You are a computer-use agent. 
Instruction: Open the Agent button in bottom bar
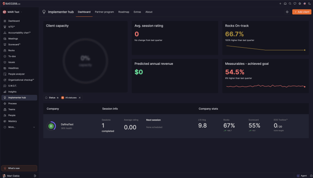pyautogui.click(x=302, y=176)
